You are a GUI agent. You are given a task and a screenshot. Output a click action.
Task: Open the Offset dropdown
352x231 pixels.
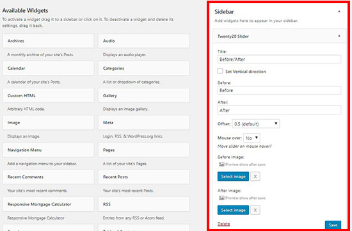(x=256, y=123)
